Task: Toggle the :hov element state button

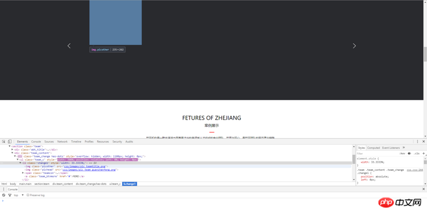Action: [x=402, y=153]
